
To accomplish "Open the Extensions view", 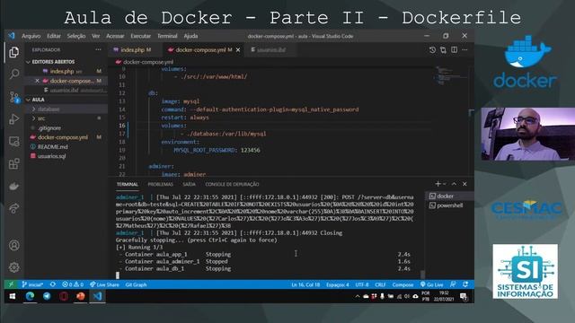I will [14, 163].
